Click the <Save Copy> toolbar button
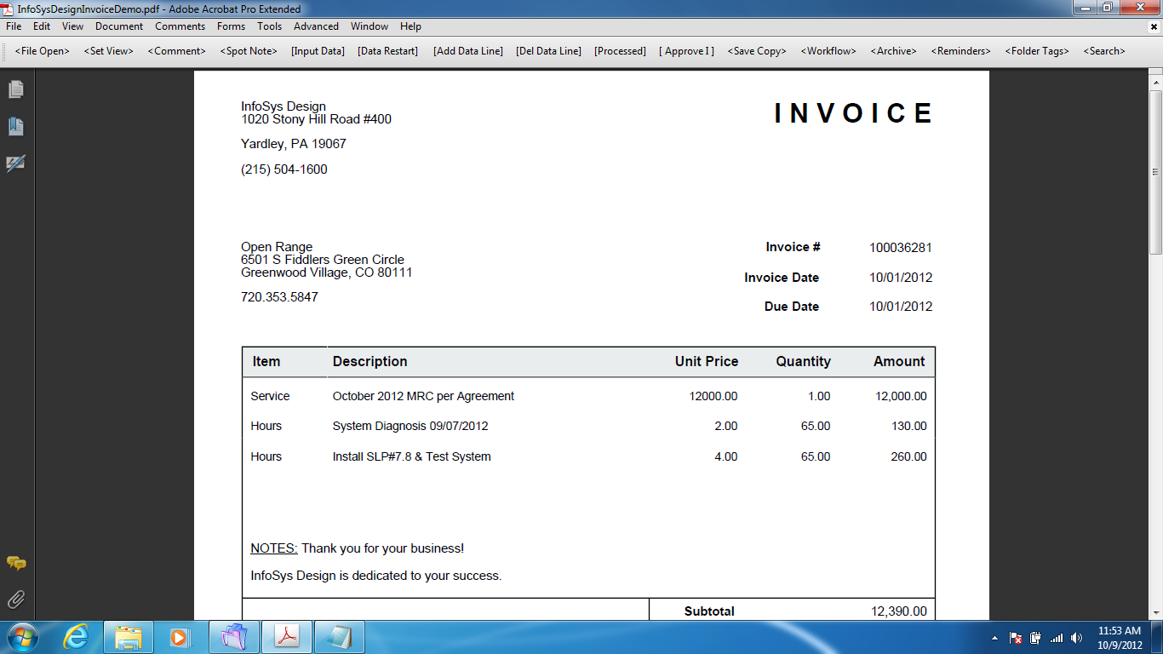This screenshot has height=654, width=1163. (757, 51)
